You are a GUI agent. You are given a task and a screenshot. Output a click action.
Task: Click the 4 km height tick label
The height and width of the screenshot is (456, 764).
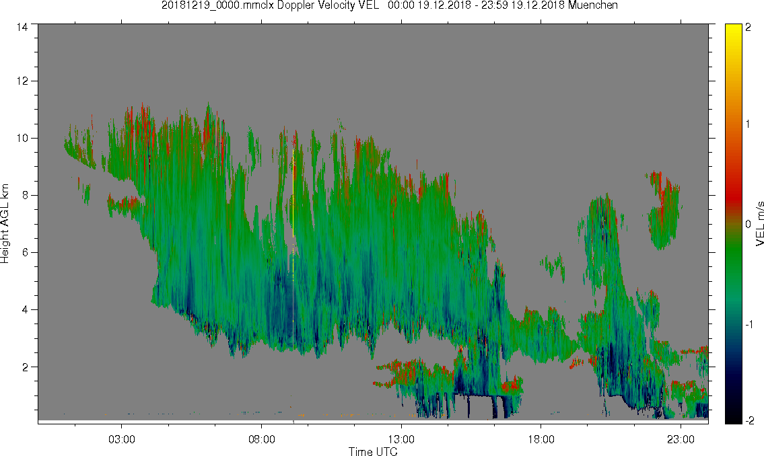click(x=25, y=310)
